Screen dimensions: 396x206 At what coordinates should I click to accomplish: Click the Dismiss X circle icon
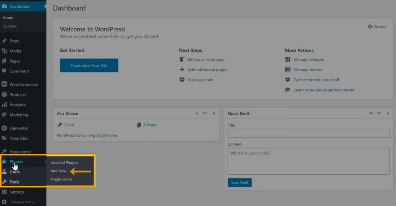click(370, 27)
